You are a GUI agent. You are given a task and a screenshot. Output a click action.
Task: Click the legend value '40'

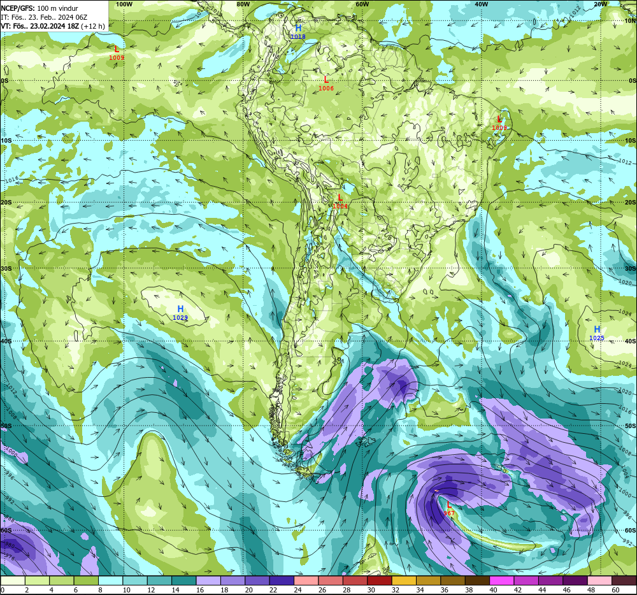tap(494, 590)
